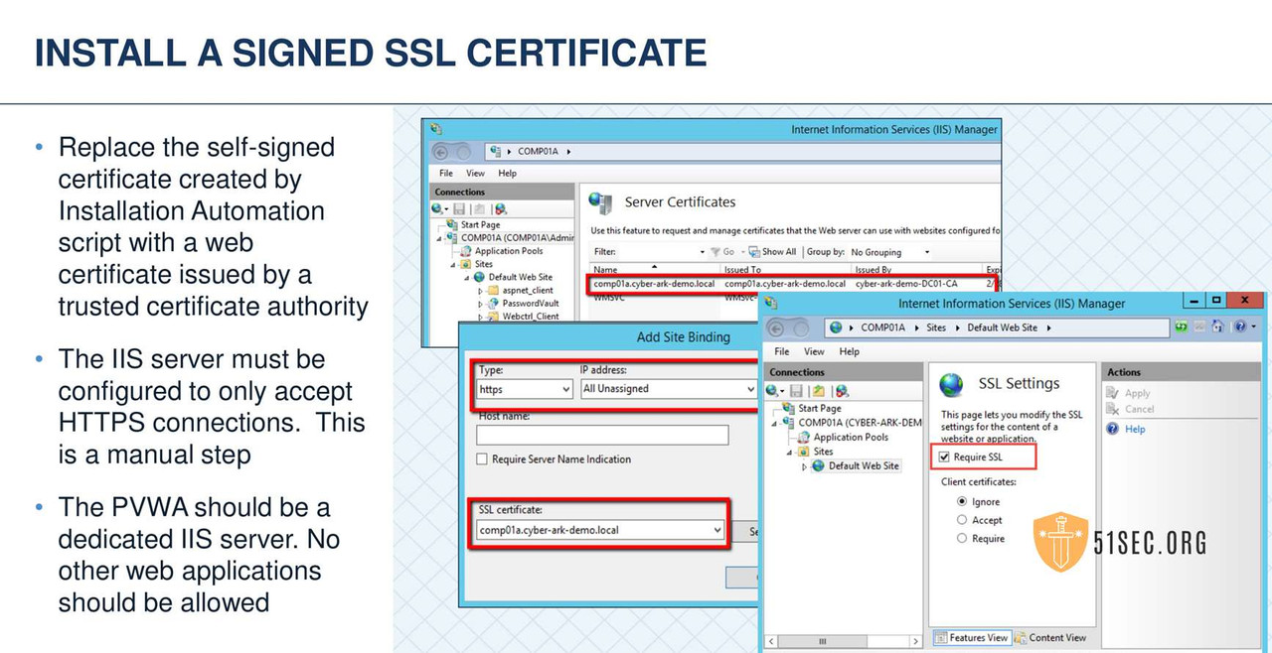1272x653 pixels.
Task: Click Forward arrow in SSL Settings IIS window
Action: coord(802,327)
